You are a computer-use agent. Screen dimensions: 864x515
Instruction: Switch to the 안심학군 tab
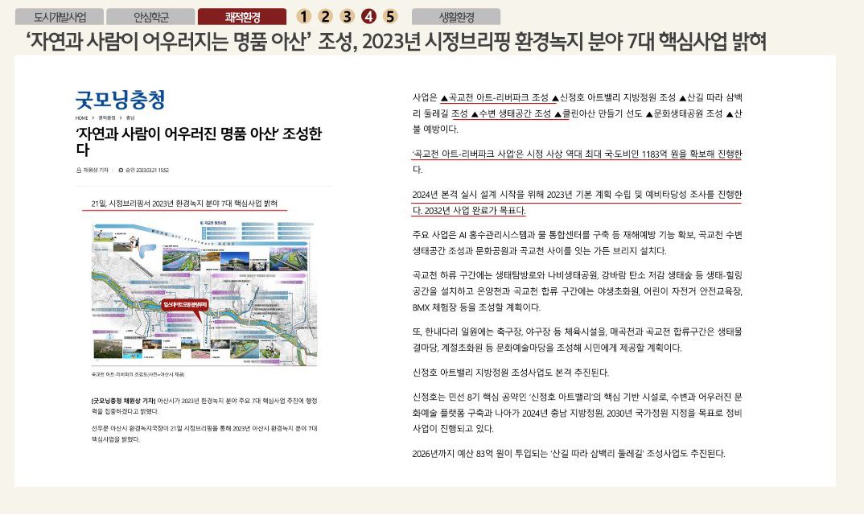pyautogui.click(x=150, y=17)
